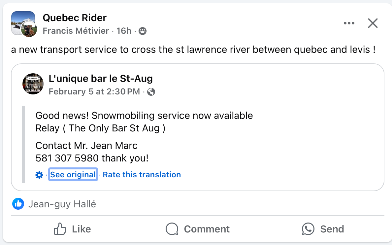Click the blue like reaction icon
This screenshot has width=392, height=245.
tap(18, 204)
